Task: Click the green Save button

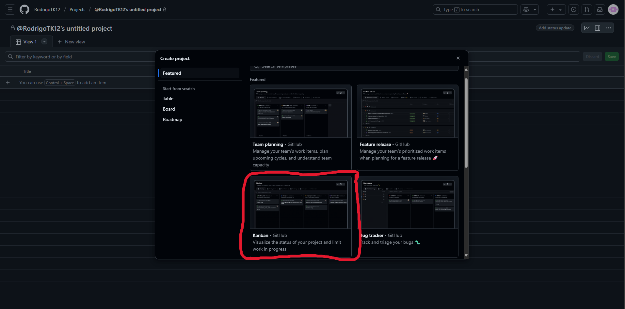Action: click(x=612, y=57)
